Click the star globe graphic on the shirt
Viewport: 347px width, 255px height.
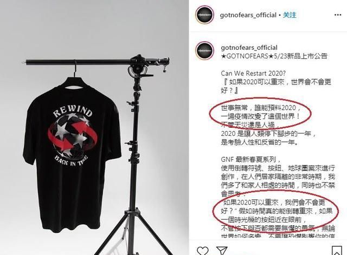tap(72, 135)
